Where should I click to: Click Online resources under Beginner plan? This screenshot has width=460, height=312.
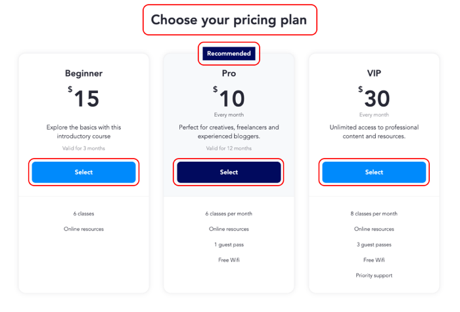click(x=83, y=229)
